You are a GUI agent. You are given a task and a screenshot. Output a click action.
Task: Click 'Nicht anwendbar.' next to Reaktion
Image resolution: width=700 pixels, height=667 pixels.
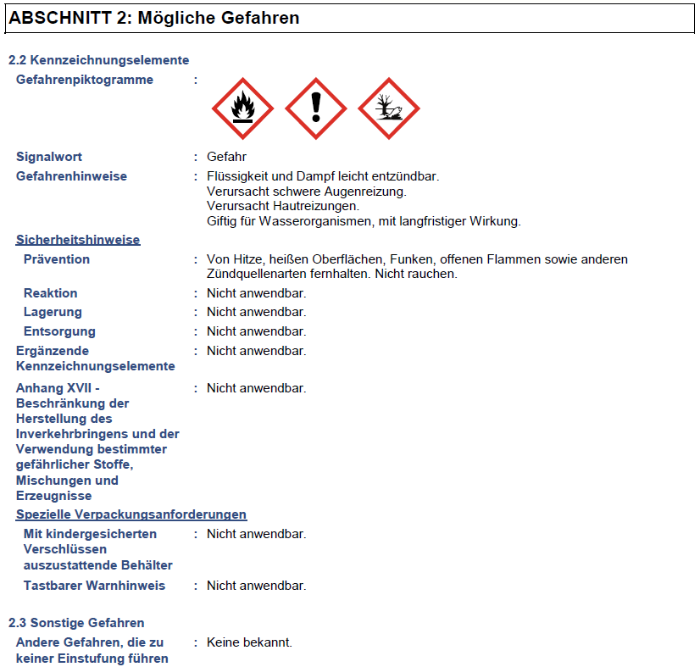(256, 293)
